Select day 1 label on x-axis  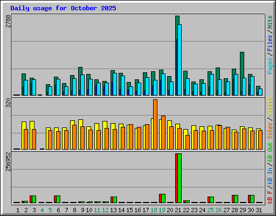point(18,210)
